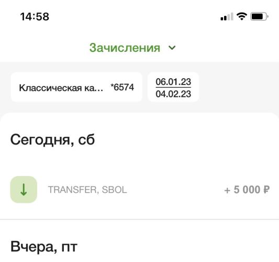Open the Зачисления operation type title
Image resolution: width=279 pixels, height=262 pixels.
tap(125, 48)
